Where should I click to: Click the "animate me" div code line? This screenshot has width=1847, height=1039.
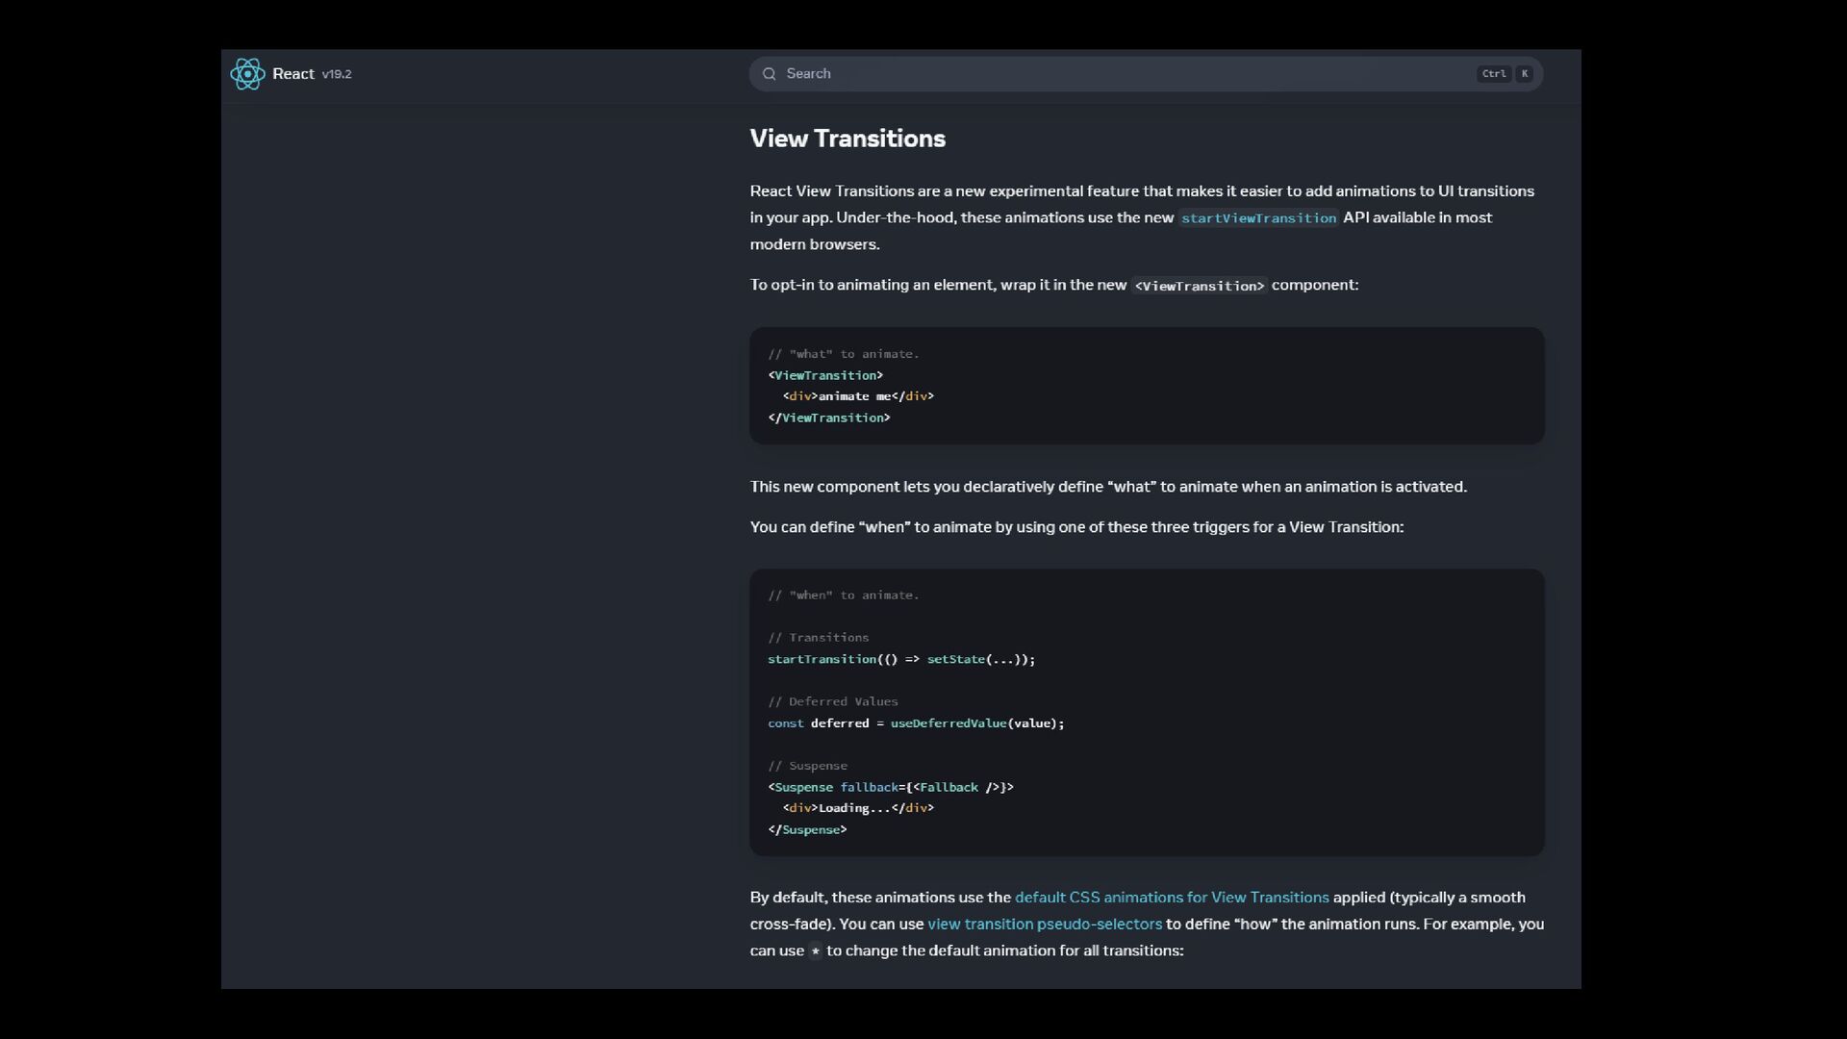tap(857, 396)
